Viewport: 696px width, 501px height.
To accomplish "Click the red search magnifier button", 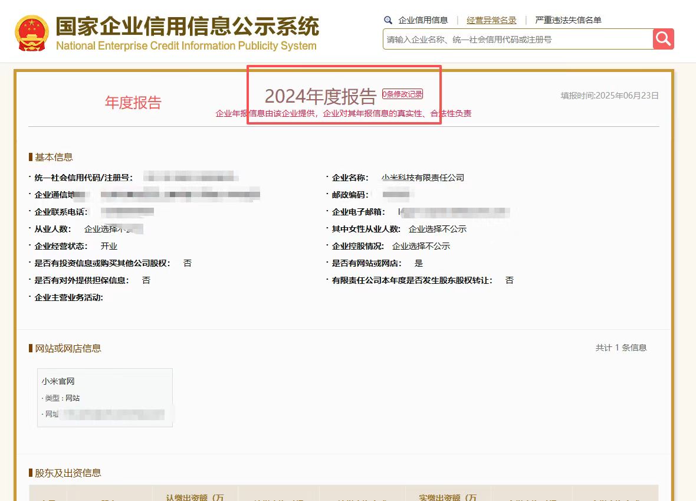I will click(x=663, y=39).
